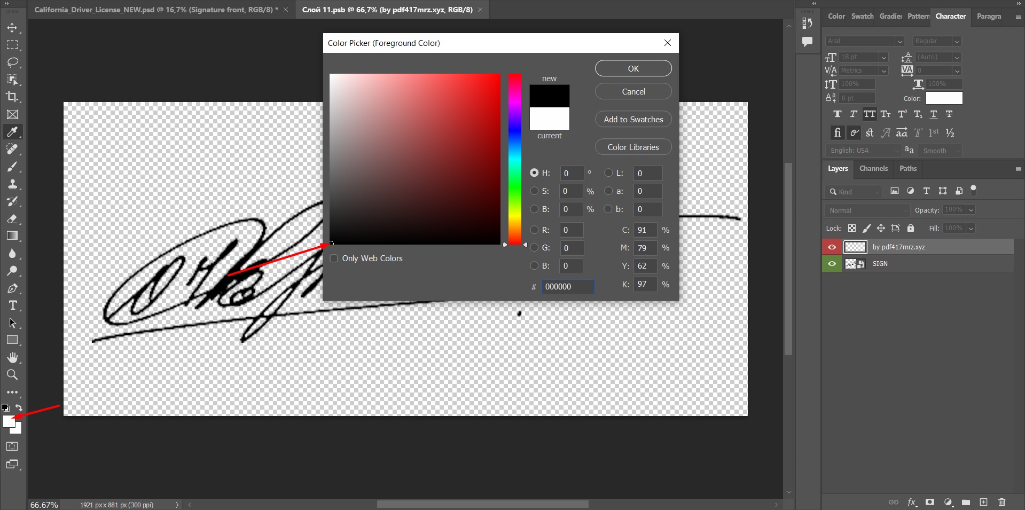This screenshot has height=510, width=1025.
Task: Click the hex color input field
Action: point(568,286)
